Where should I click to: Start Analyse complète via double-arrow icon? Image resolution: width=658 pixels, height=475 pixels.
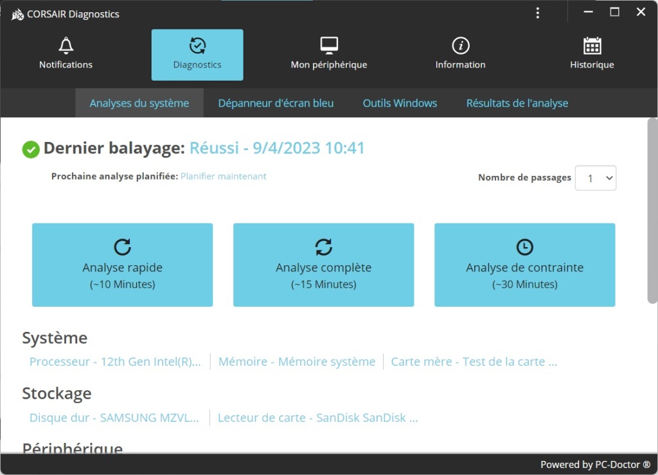323,247
